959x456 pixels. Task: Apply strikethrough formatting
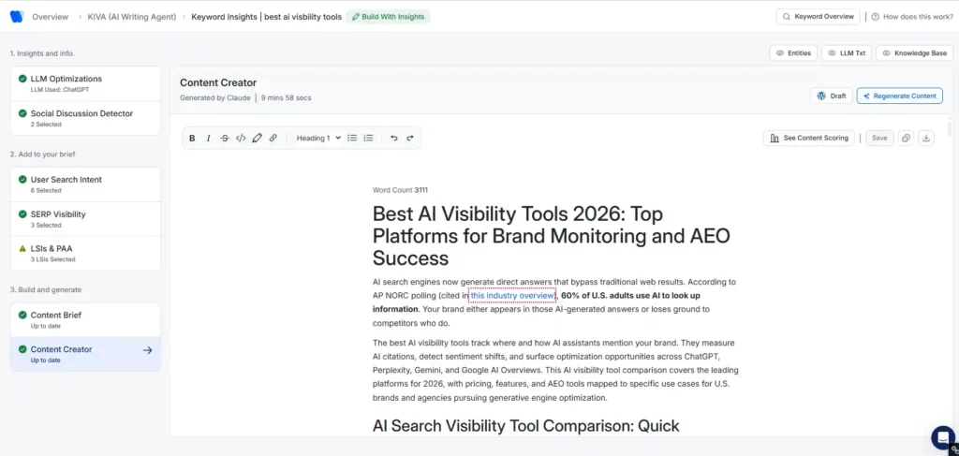coord(225,139)
